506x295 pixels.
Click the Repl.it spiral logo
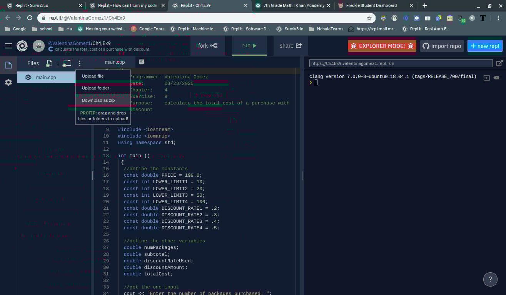click(x=22, y=46)
